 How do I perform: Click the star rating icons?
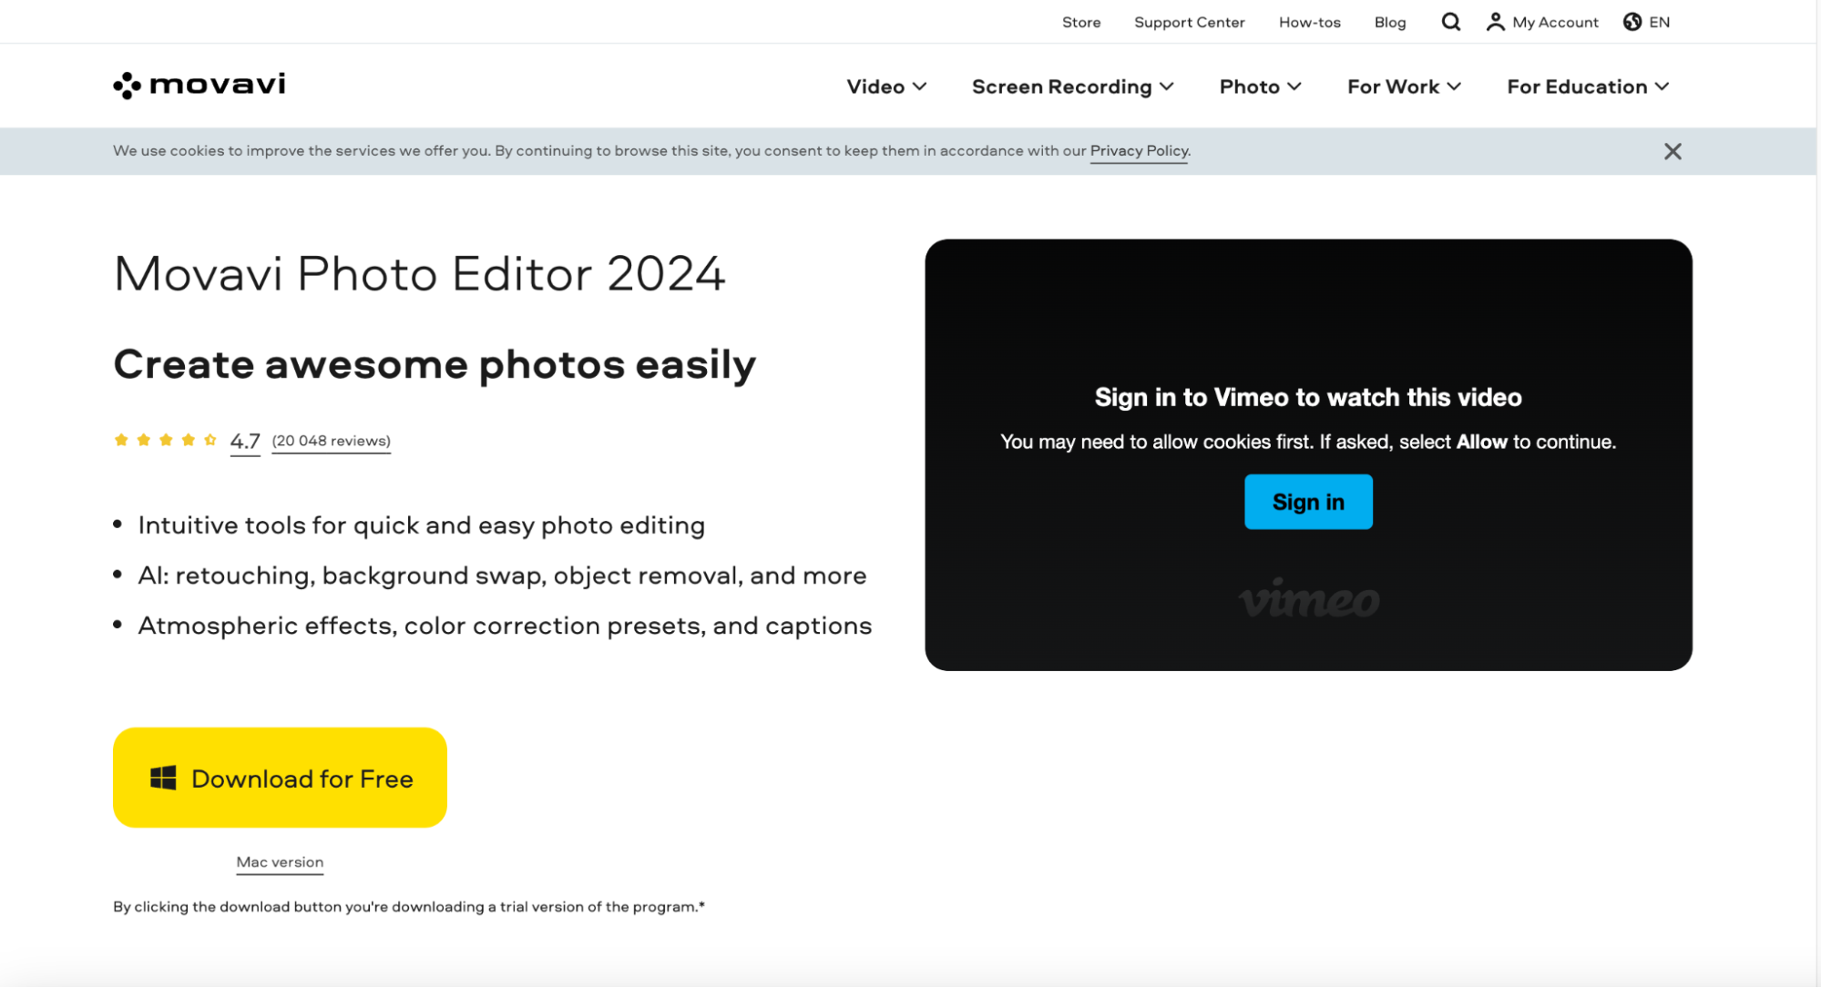point(165,441)
